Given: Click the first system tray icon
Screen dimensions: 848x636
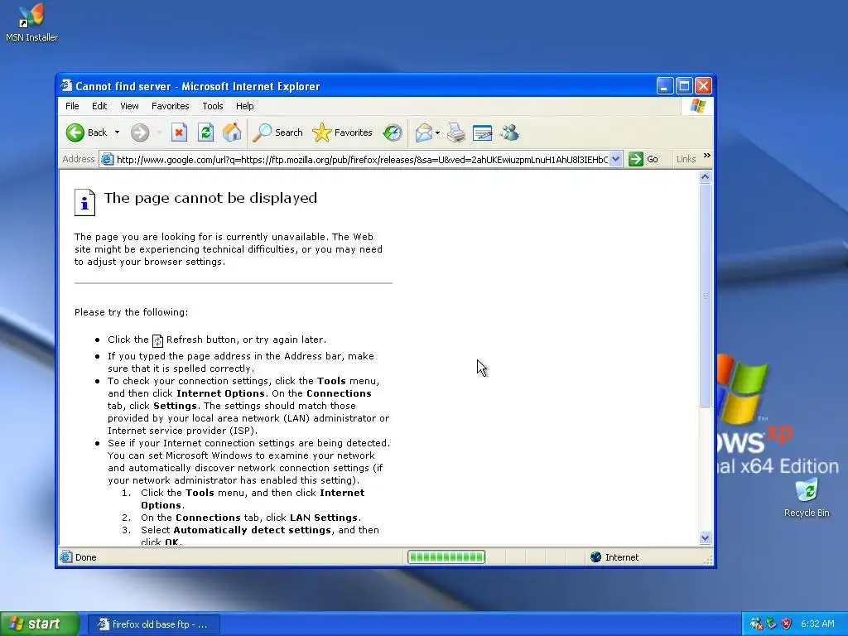Looking at the screenshot, I should pos(756,624).
